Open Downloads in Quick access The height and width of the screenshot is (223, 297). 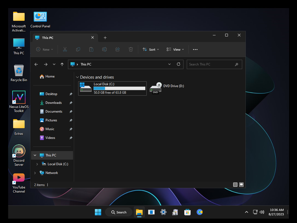(51, 103)
